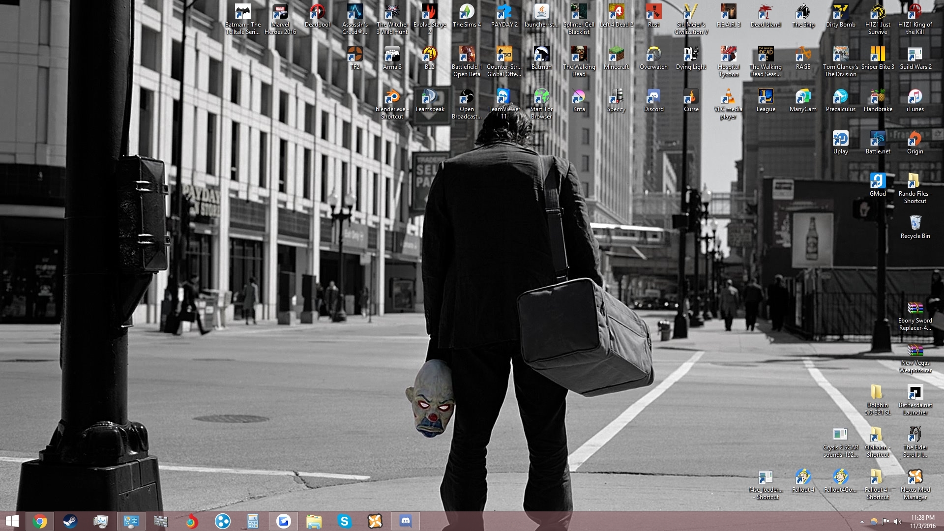The image size is (944, 531).
Task: Open the Recycle Bin
Action: (915, 228)
